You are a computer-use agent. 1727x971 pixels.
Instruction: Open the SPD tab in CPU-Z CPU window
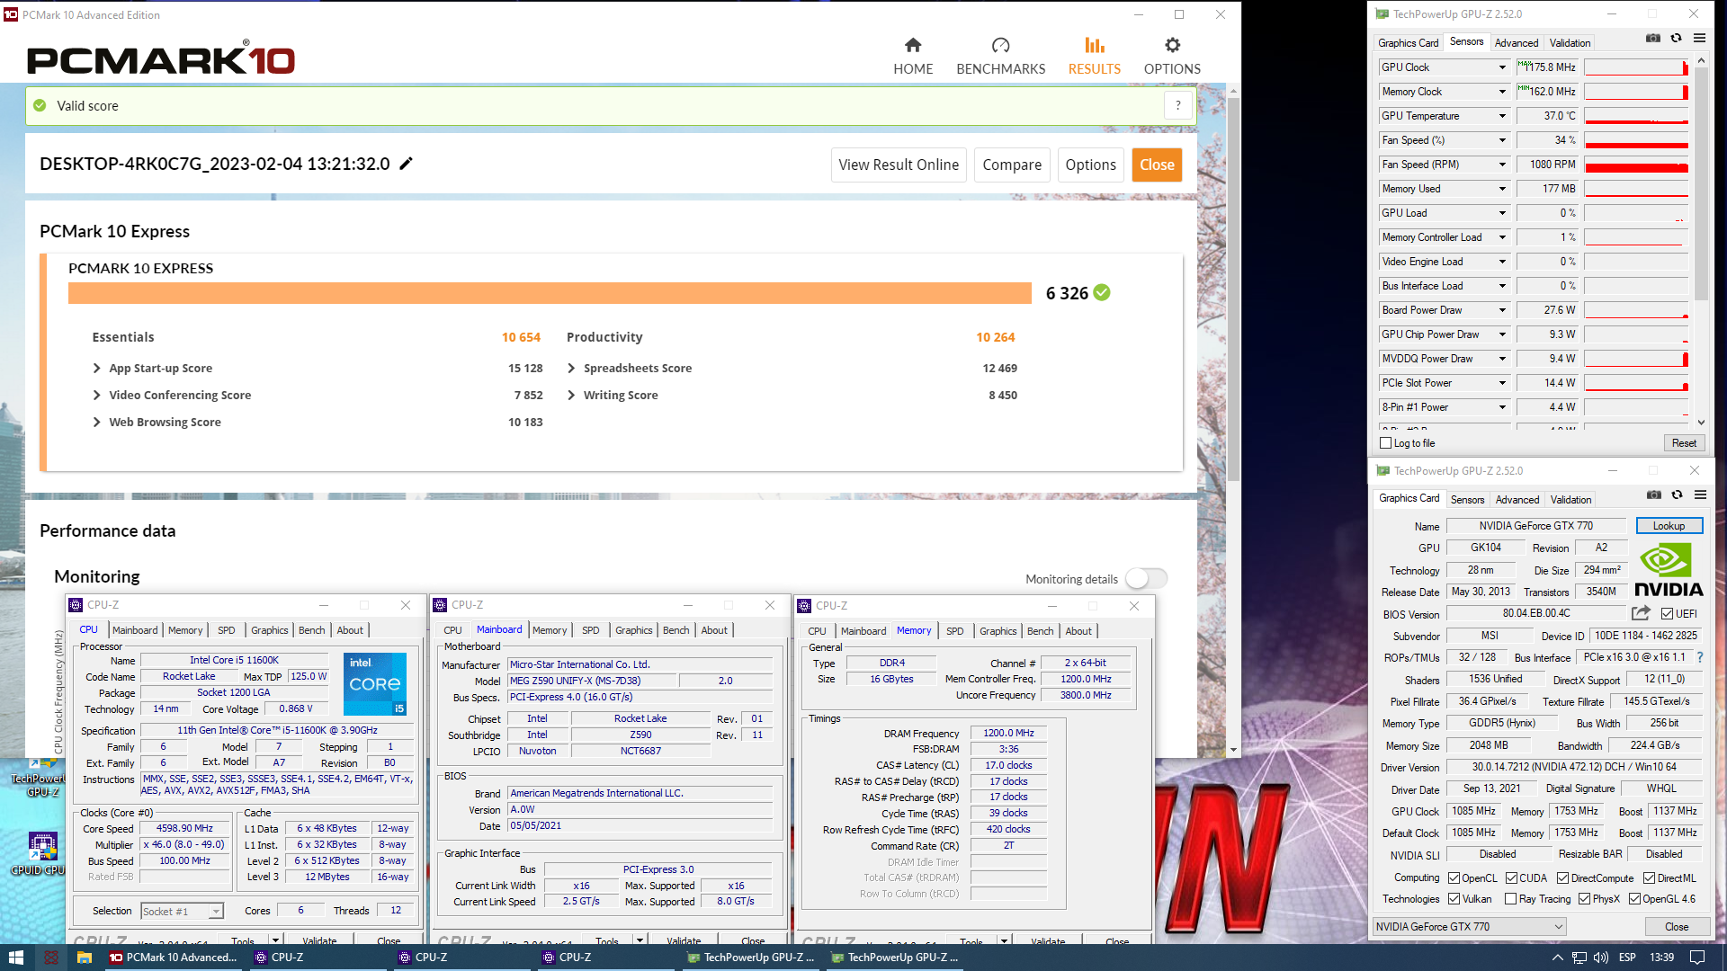pyautogui.click(x=227, y=630)
